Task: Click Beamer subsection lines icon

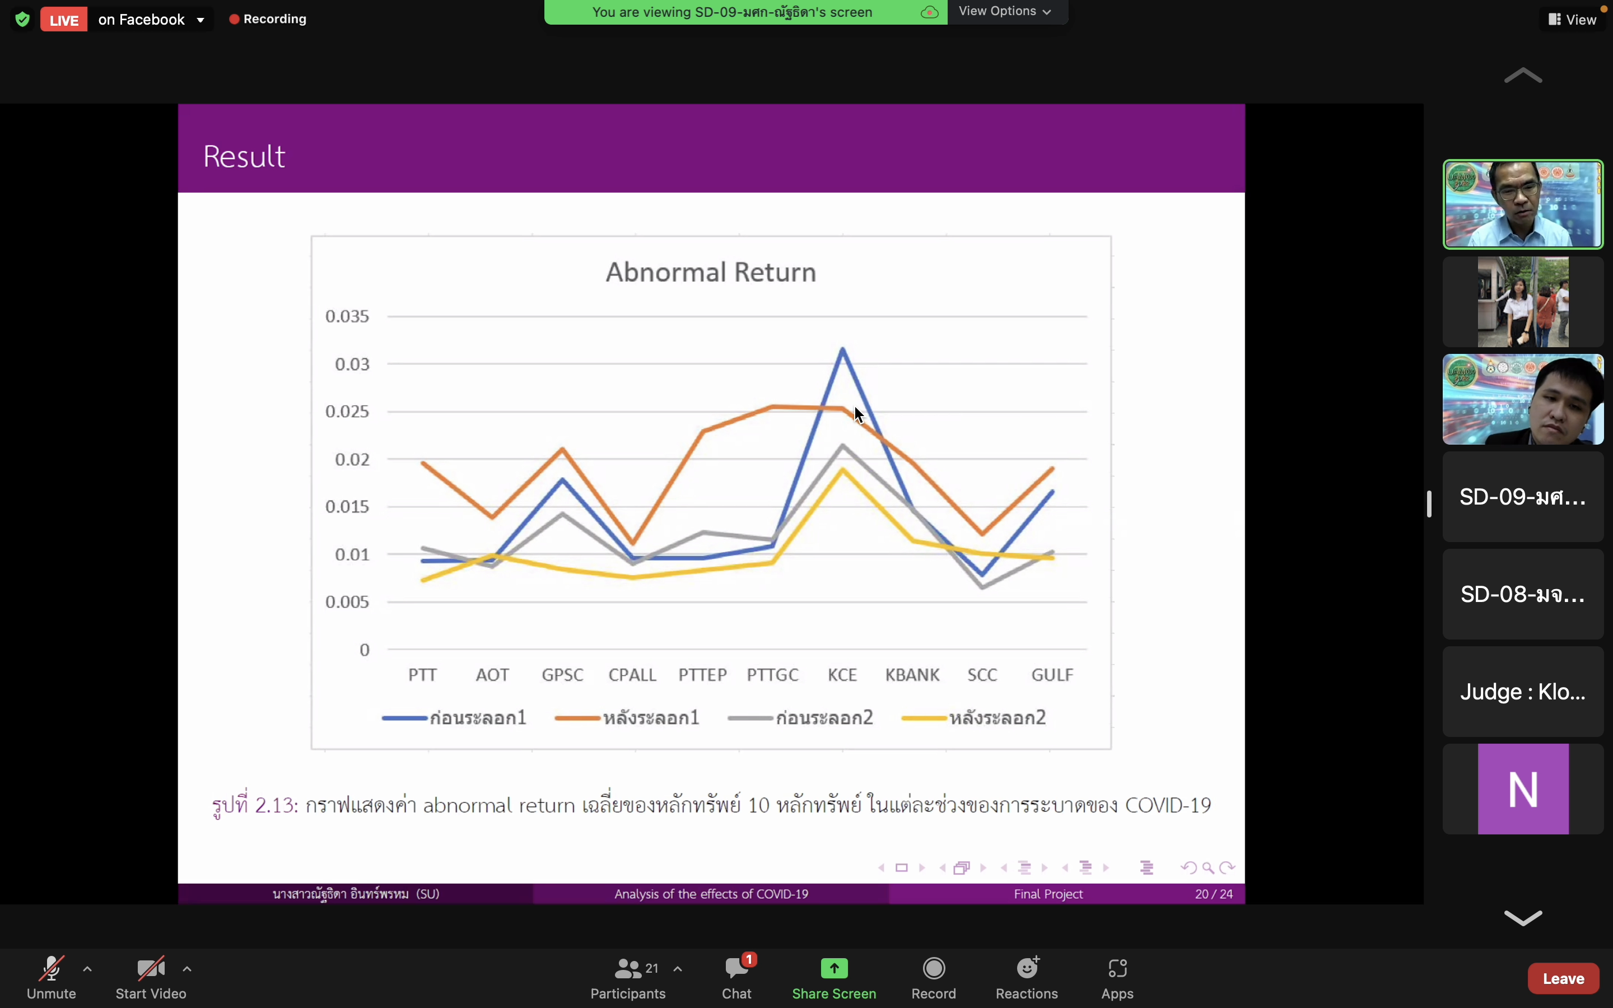Action: click(1024, 868)
